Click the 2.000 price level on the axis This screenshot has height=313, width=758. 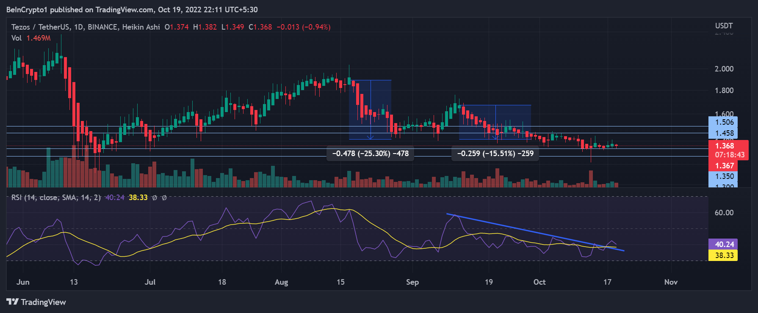724,69
